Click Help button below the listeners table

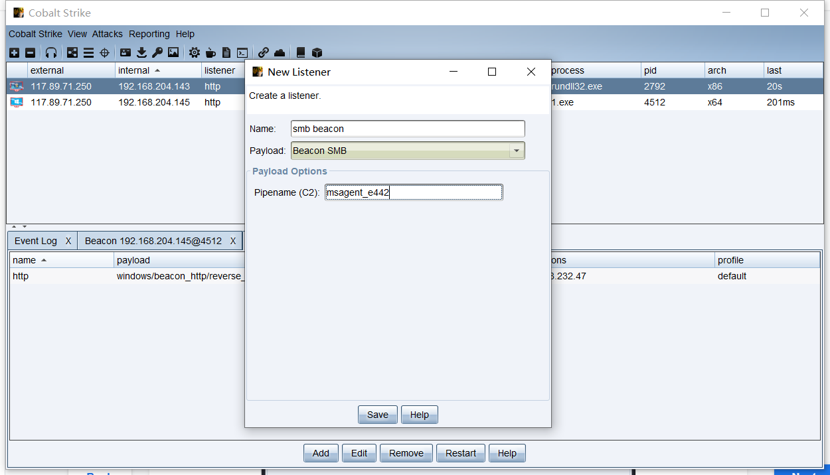point(507,453)
